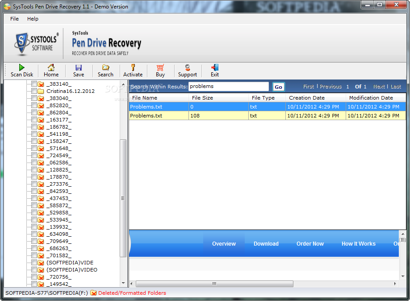This screenshot has width=410, height=301.
Task: Click the Save floppy disk icon
Action: tap(79, 67)
